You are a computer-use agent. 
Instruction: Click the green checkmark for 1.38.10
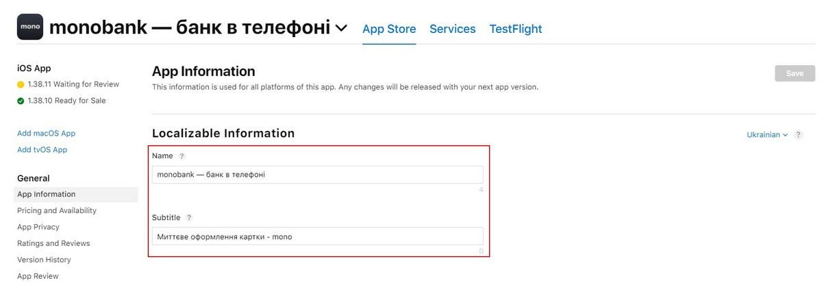tap(21, 101)
